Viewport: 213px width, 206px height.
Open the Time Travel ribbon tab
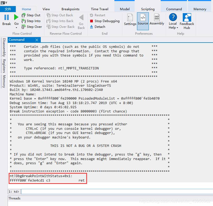(100, 9)
